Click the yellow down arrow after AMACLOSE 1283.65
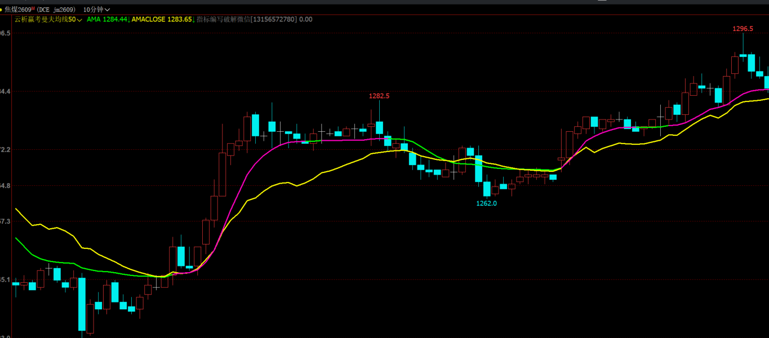This screenshot has width=769, height=338. click(x=193, y=20)
